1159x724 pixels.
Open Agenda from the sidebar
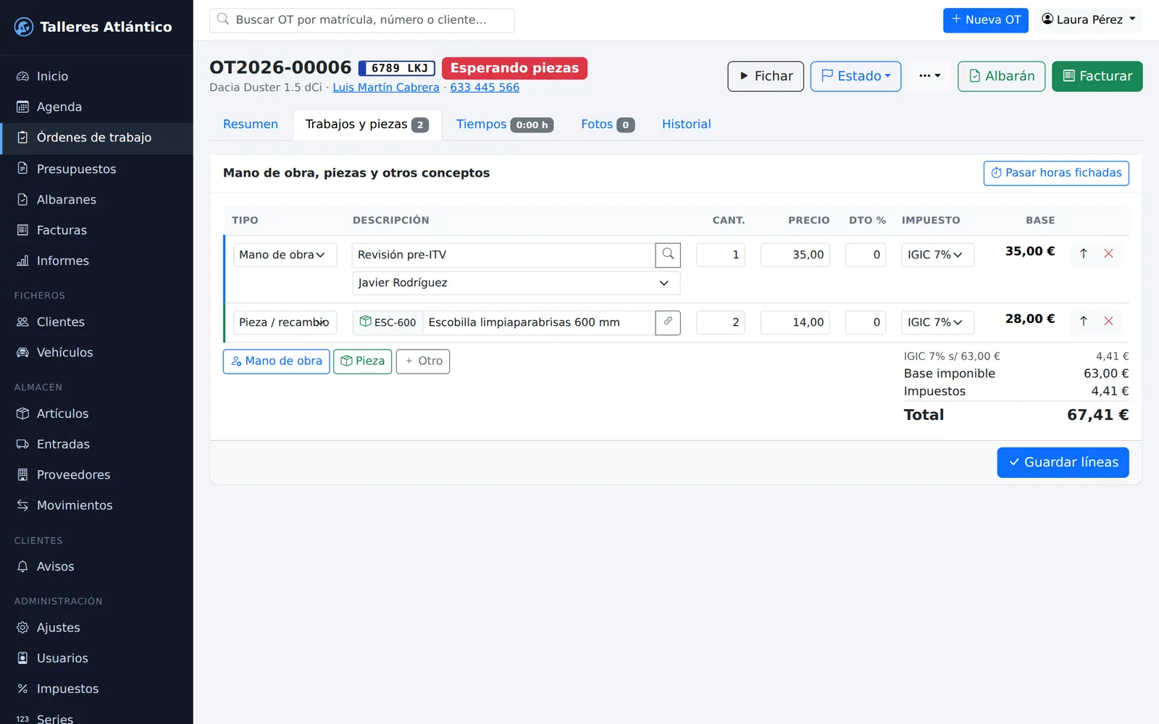(x=96, y=107)
